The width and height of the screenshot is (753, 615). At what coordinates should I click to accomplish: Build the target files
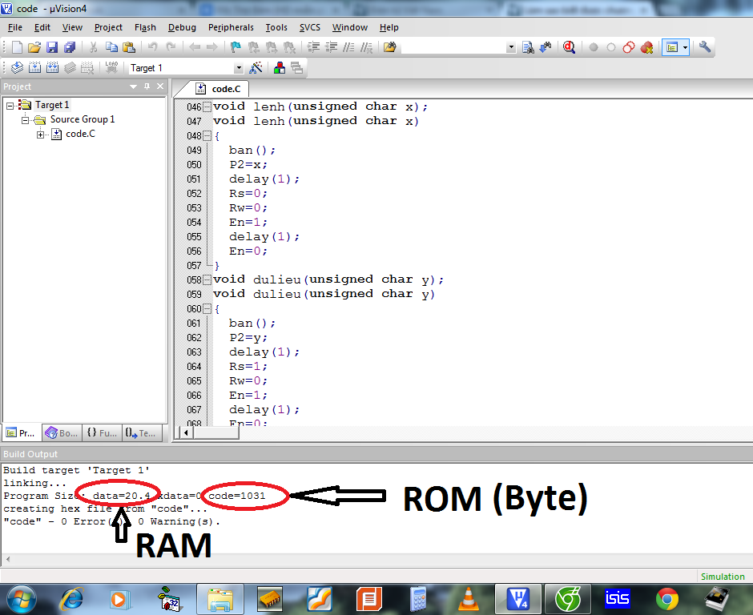(34, 68)
